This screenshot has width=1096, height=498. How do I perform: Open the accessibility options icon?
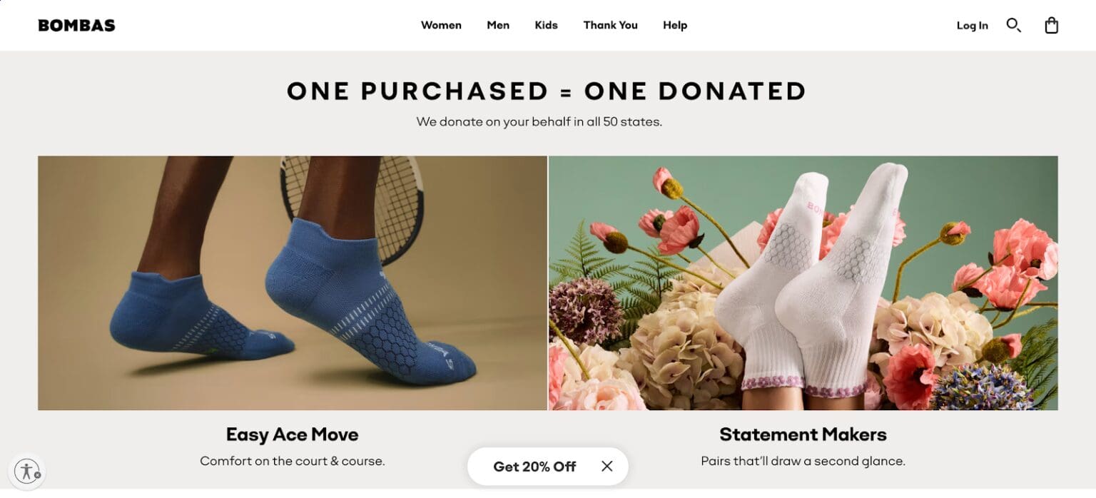tap(28, 471)
